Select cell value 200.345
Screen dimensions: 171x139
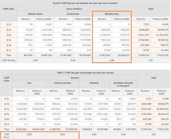tap(67, 45)
